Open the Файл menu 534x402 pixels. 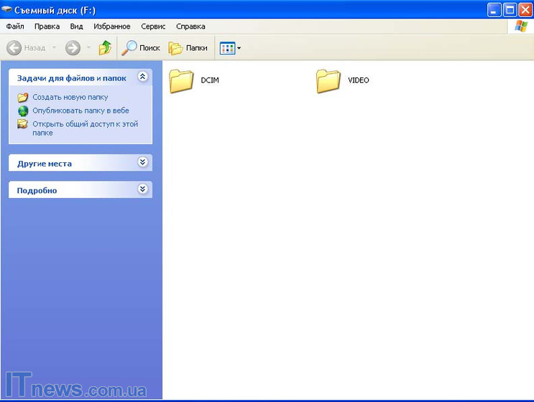[x=15, y=27]
